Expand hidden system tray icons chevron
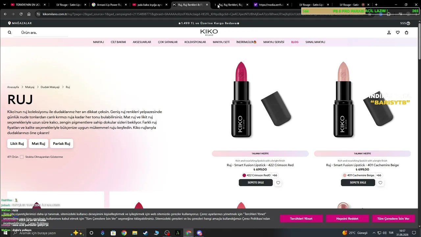 coord(374,233)
